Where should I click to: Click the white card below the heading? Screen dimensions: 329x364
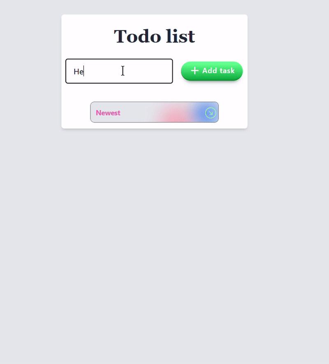[154, 93]
